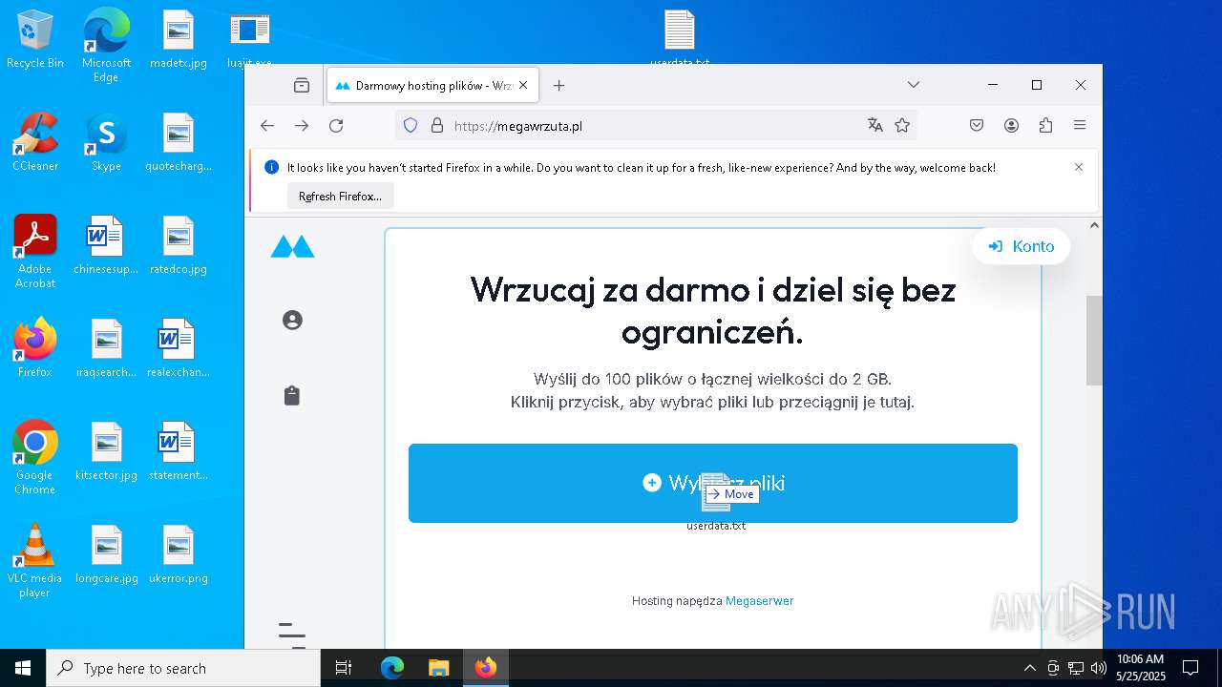
Task: Click the taskbar search box
Action: click(x=183, y=668)
